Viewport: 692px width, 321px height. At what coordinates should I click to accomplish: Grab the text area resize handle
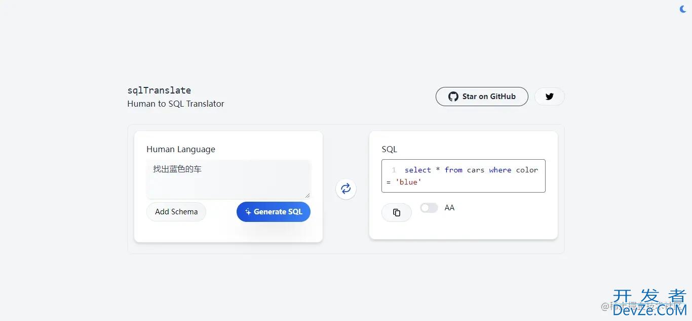pos(307,195)
